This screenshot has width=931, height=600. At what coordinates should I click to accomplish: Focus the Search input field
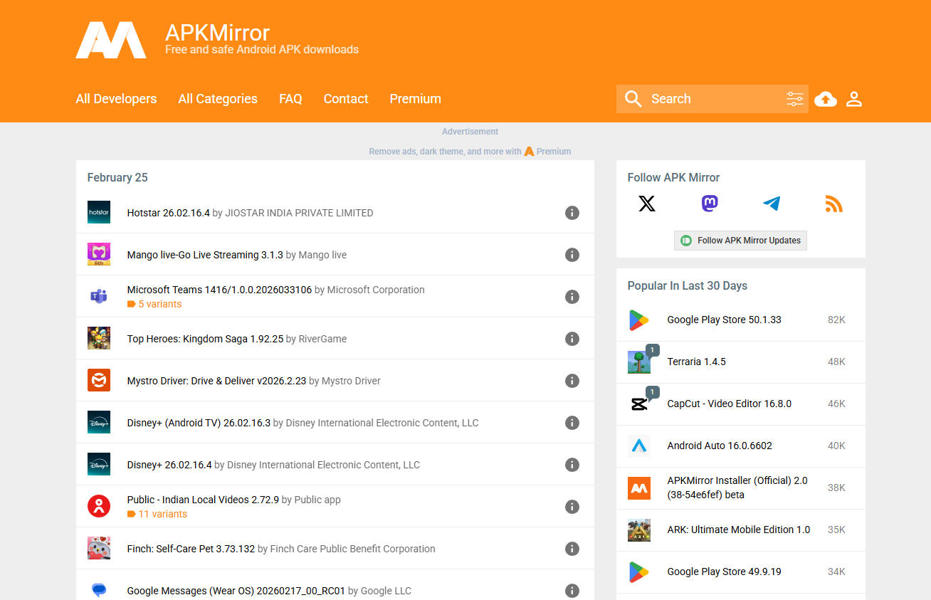point(712,99)
